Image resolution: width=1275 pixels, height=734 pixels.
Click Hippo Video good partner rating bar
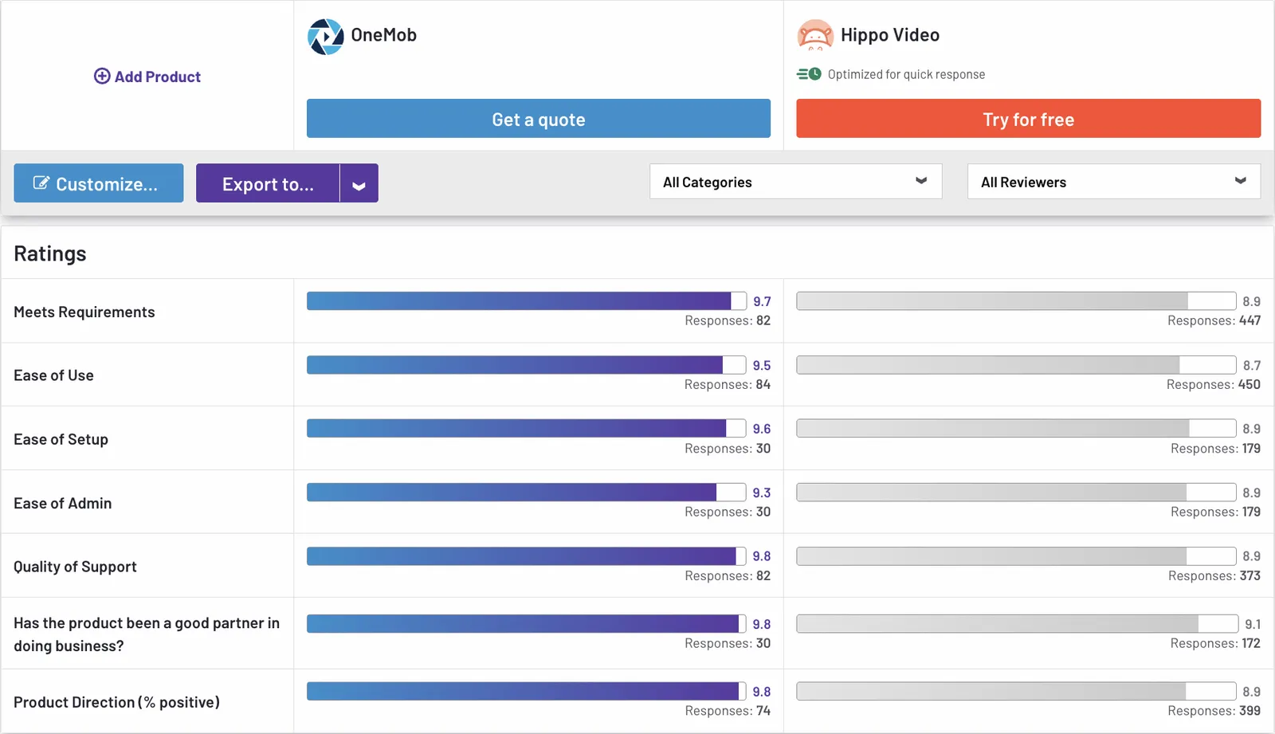1018,623
